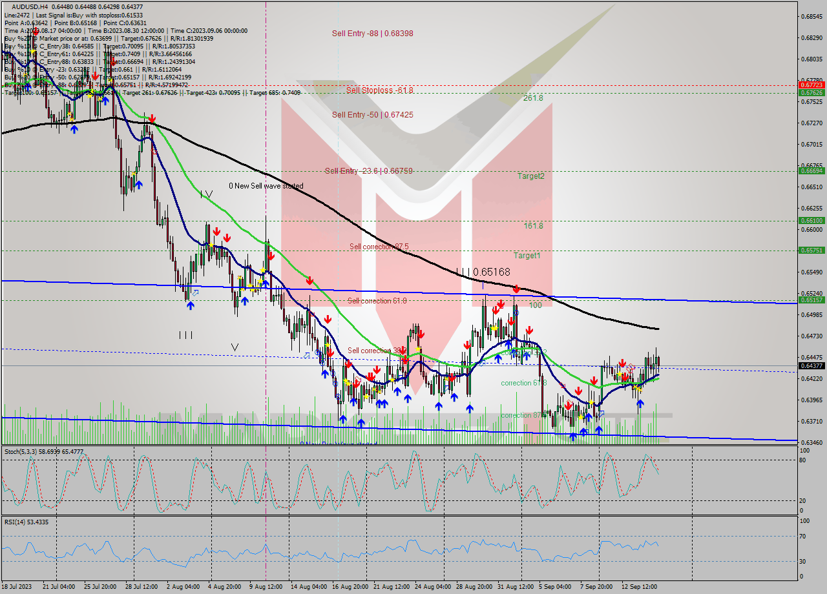Click the green '100' level label

(x=536, y=305)
